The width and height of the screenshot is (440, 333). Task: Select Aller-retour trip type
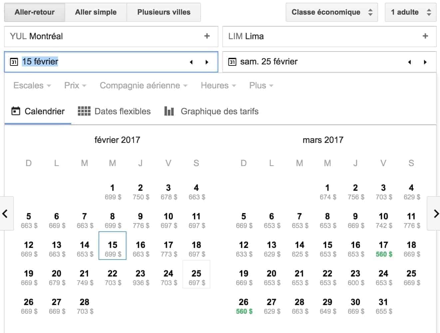pyautogui.click(x=35, y=12)
